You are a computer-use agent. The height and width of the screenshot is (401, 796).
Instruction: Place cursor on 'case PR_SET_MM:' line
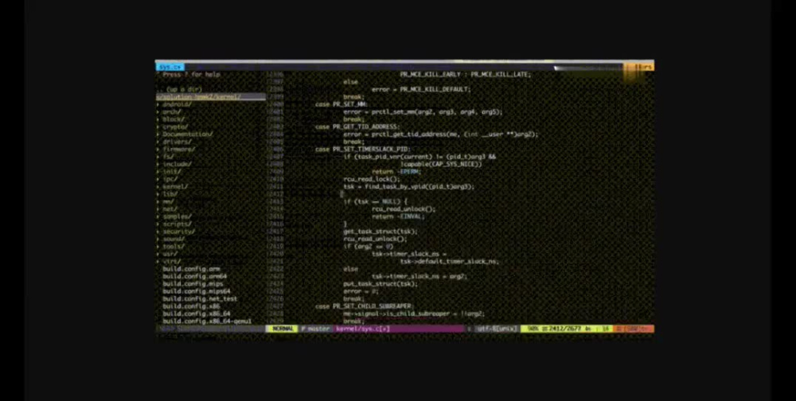click(341, 104)
